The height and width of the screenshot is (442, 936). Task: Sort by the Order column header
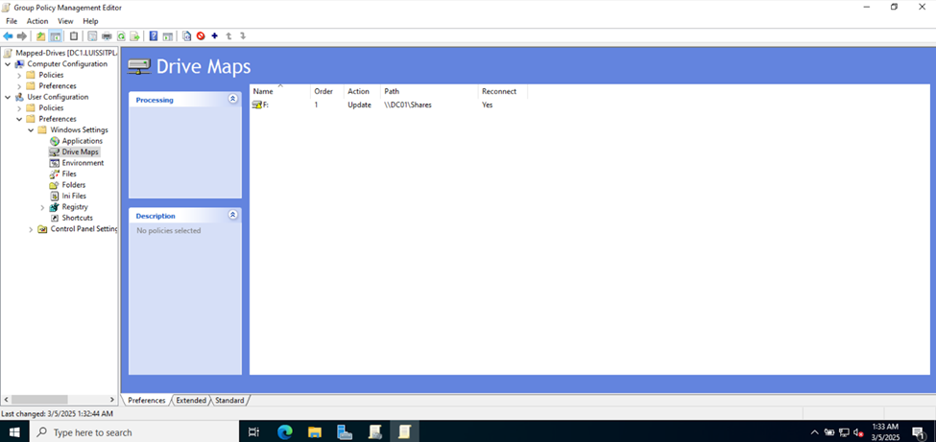point(327,91)
